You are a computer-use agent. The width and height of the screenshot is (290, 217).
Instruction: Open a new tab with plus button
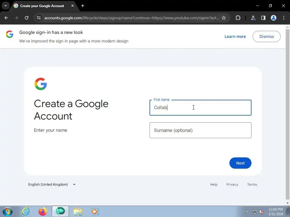click(x=83, y=6)
